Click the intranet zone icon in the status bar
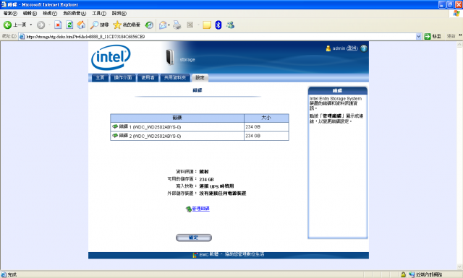The height and width of the screenshot is (278, 463). coord(412,274)
